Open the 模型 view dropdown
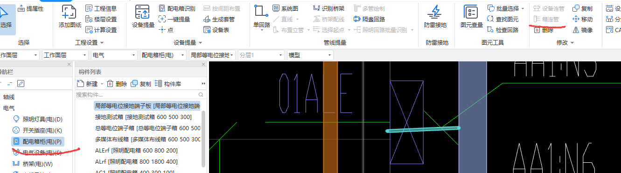 (310, 55)
